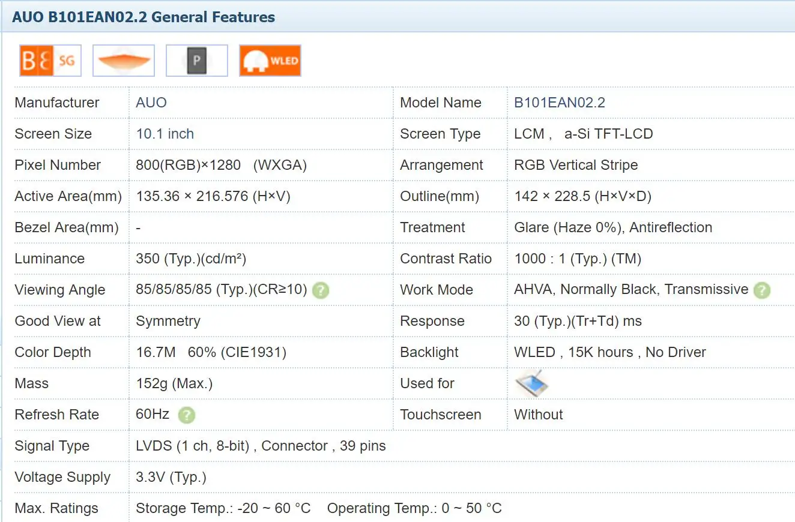Viewport: 795px width, 522px height.
Task: Select the '16.7M 60% (CIE1931)' value
Action: (211, 352)
